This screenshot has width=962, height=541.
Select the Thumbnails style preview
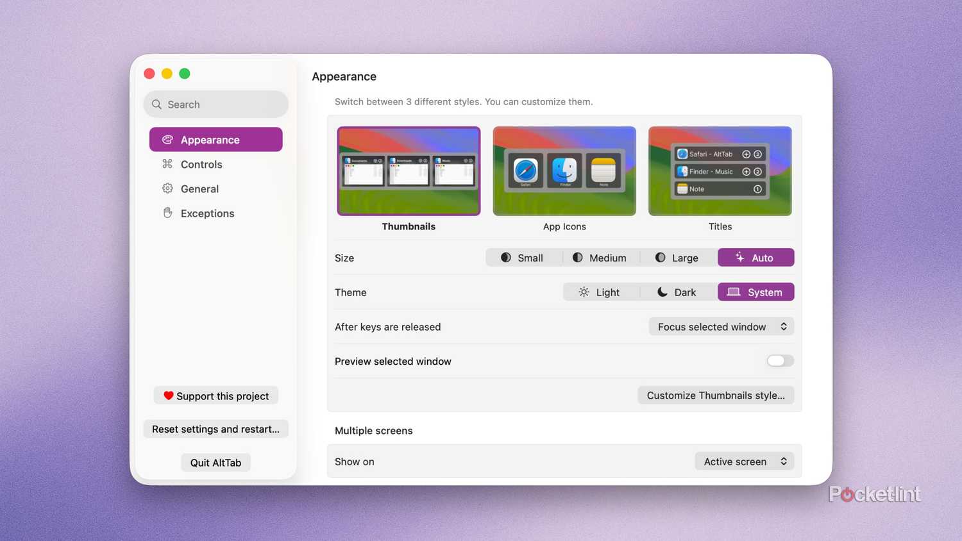click(409, 171)
